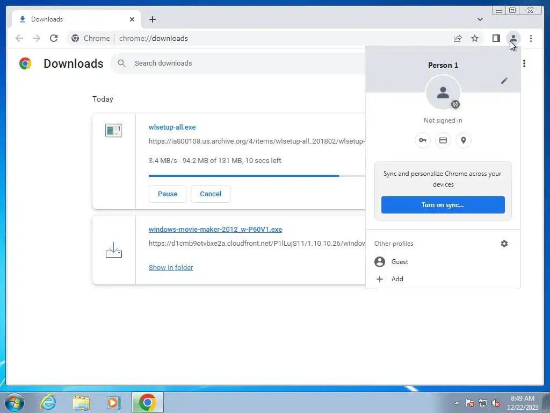Close the Downloads tab
550x413 pixels.
pos(132,19)
